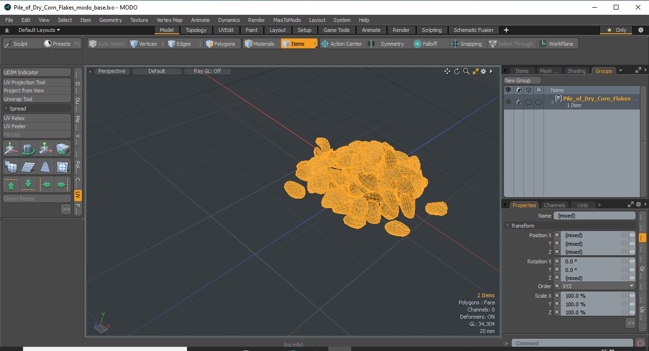Collapse the Spread section
This screenshot has height=351, width=649.
pyautogui.click(x=6, y=109)
